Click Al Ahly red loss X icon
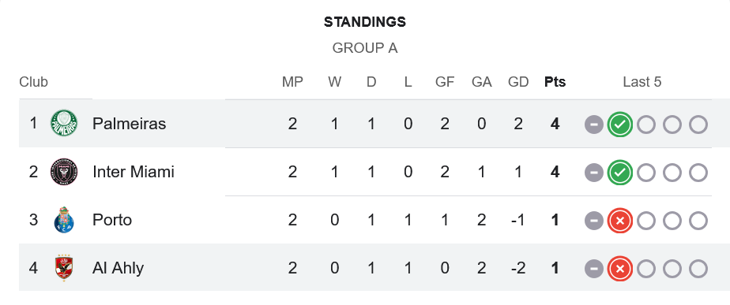This screenshot has width=730, height=305. pyautogui.click(x=619, y=269)
